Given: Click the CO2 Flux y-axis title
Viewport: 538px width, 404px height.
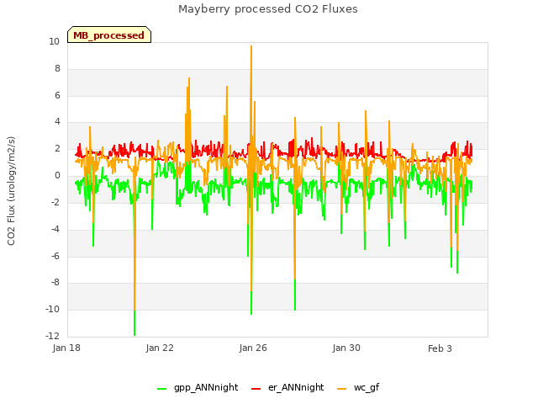Looking at the screenshot, I should pyautogui.click(x=11, y=191).
